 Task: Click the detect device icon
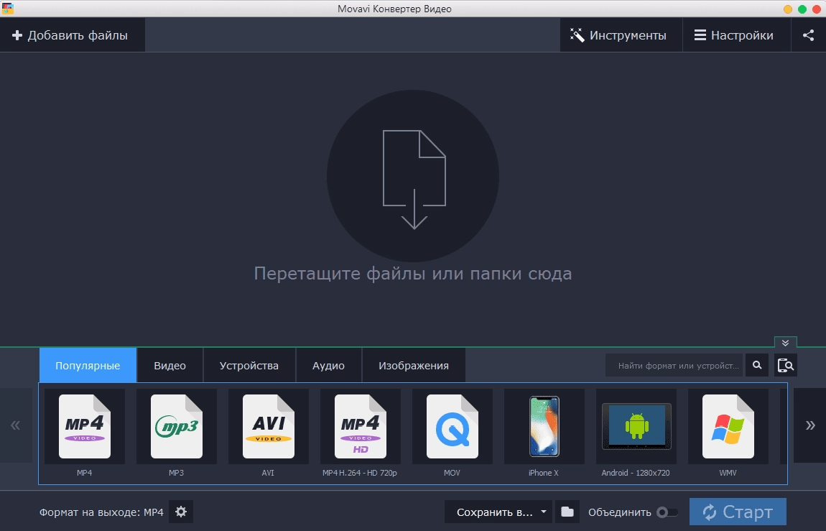click(786, 365)
